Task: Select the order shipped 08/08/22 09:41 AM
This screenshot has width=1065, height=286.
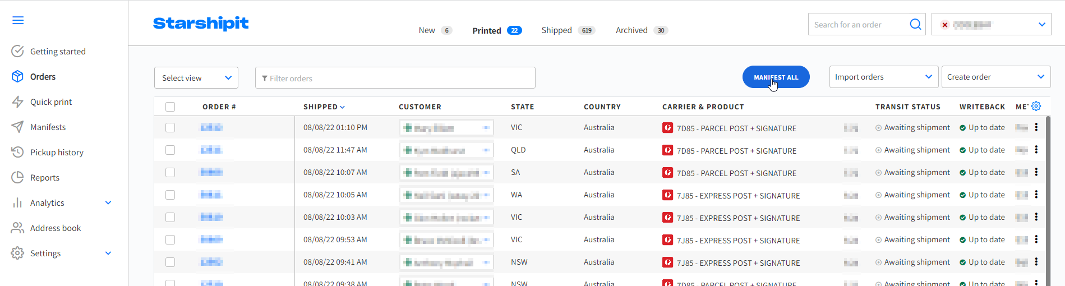Action: tap(170, 262)
